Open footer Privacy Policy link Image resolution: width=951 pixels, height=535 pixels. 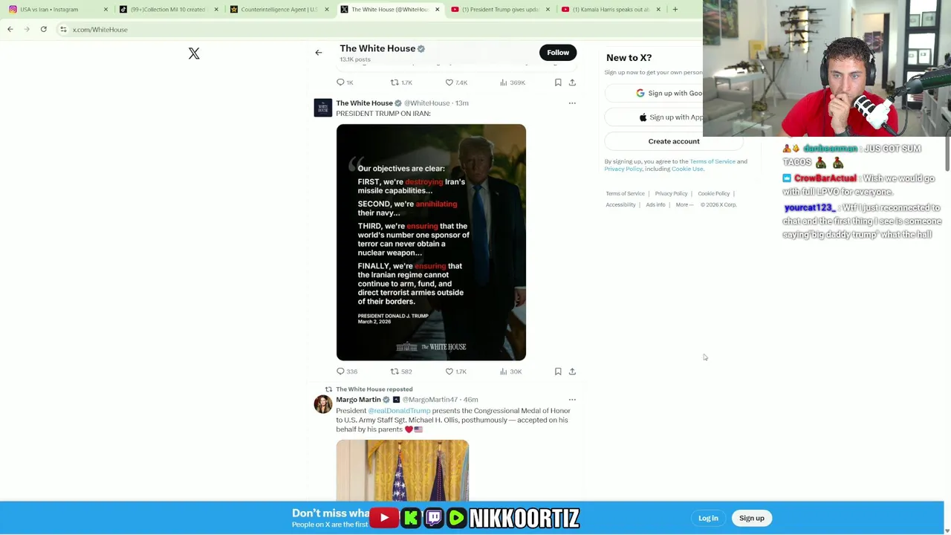point(671,194)
